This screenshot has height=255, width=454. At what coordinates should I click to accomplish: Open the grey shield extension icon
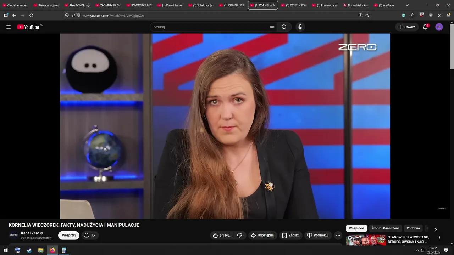pyautogui.click(x=431, y=15)
